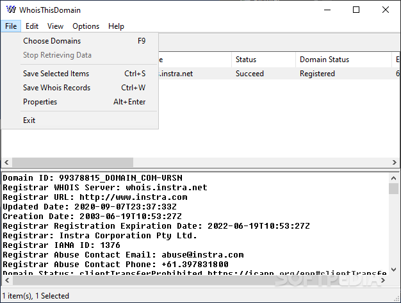The height and width of the screenshot is (303, 401).
Task: Click left arrow of domain list horizontal scrollbar
Action: (x=6, y=162)
